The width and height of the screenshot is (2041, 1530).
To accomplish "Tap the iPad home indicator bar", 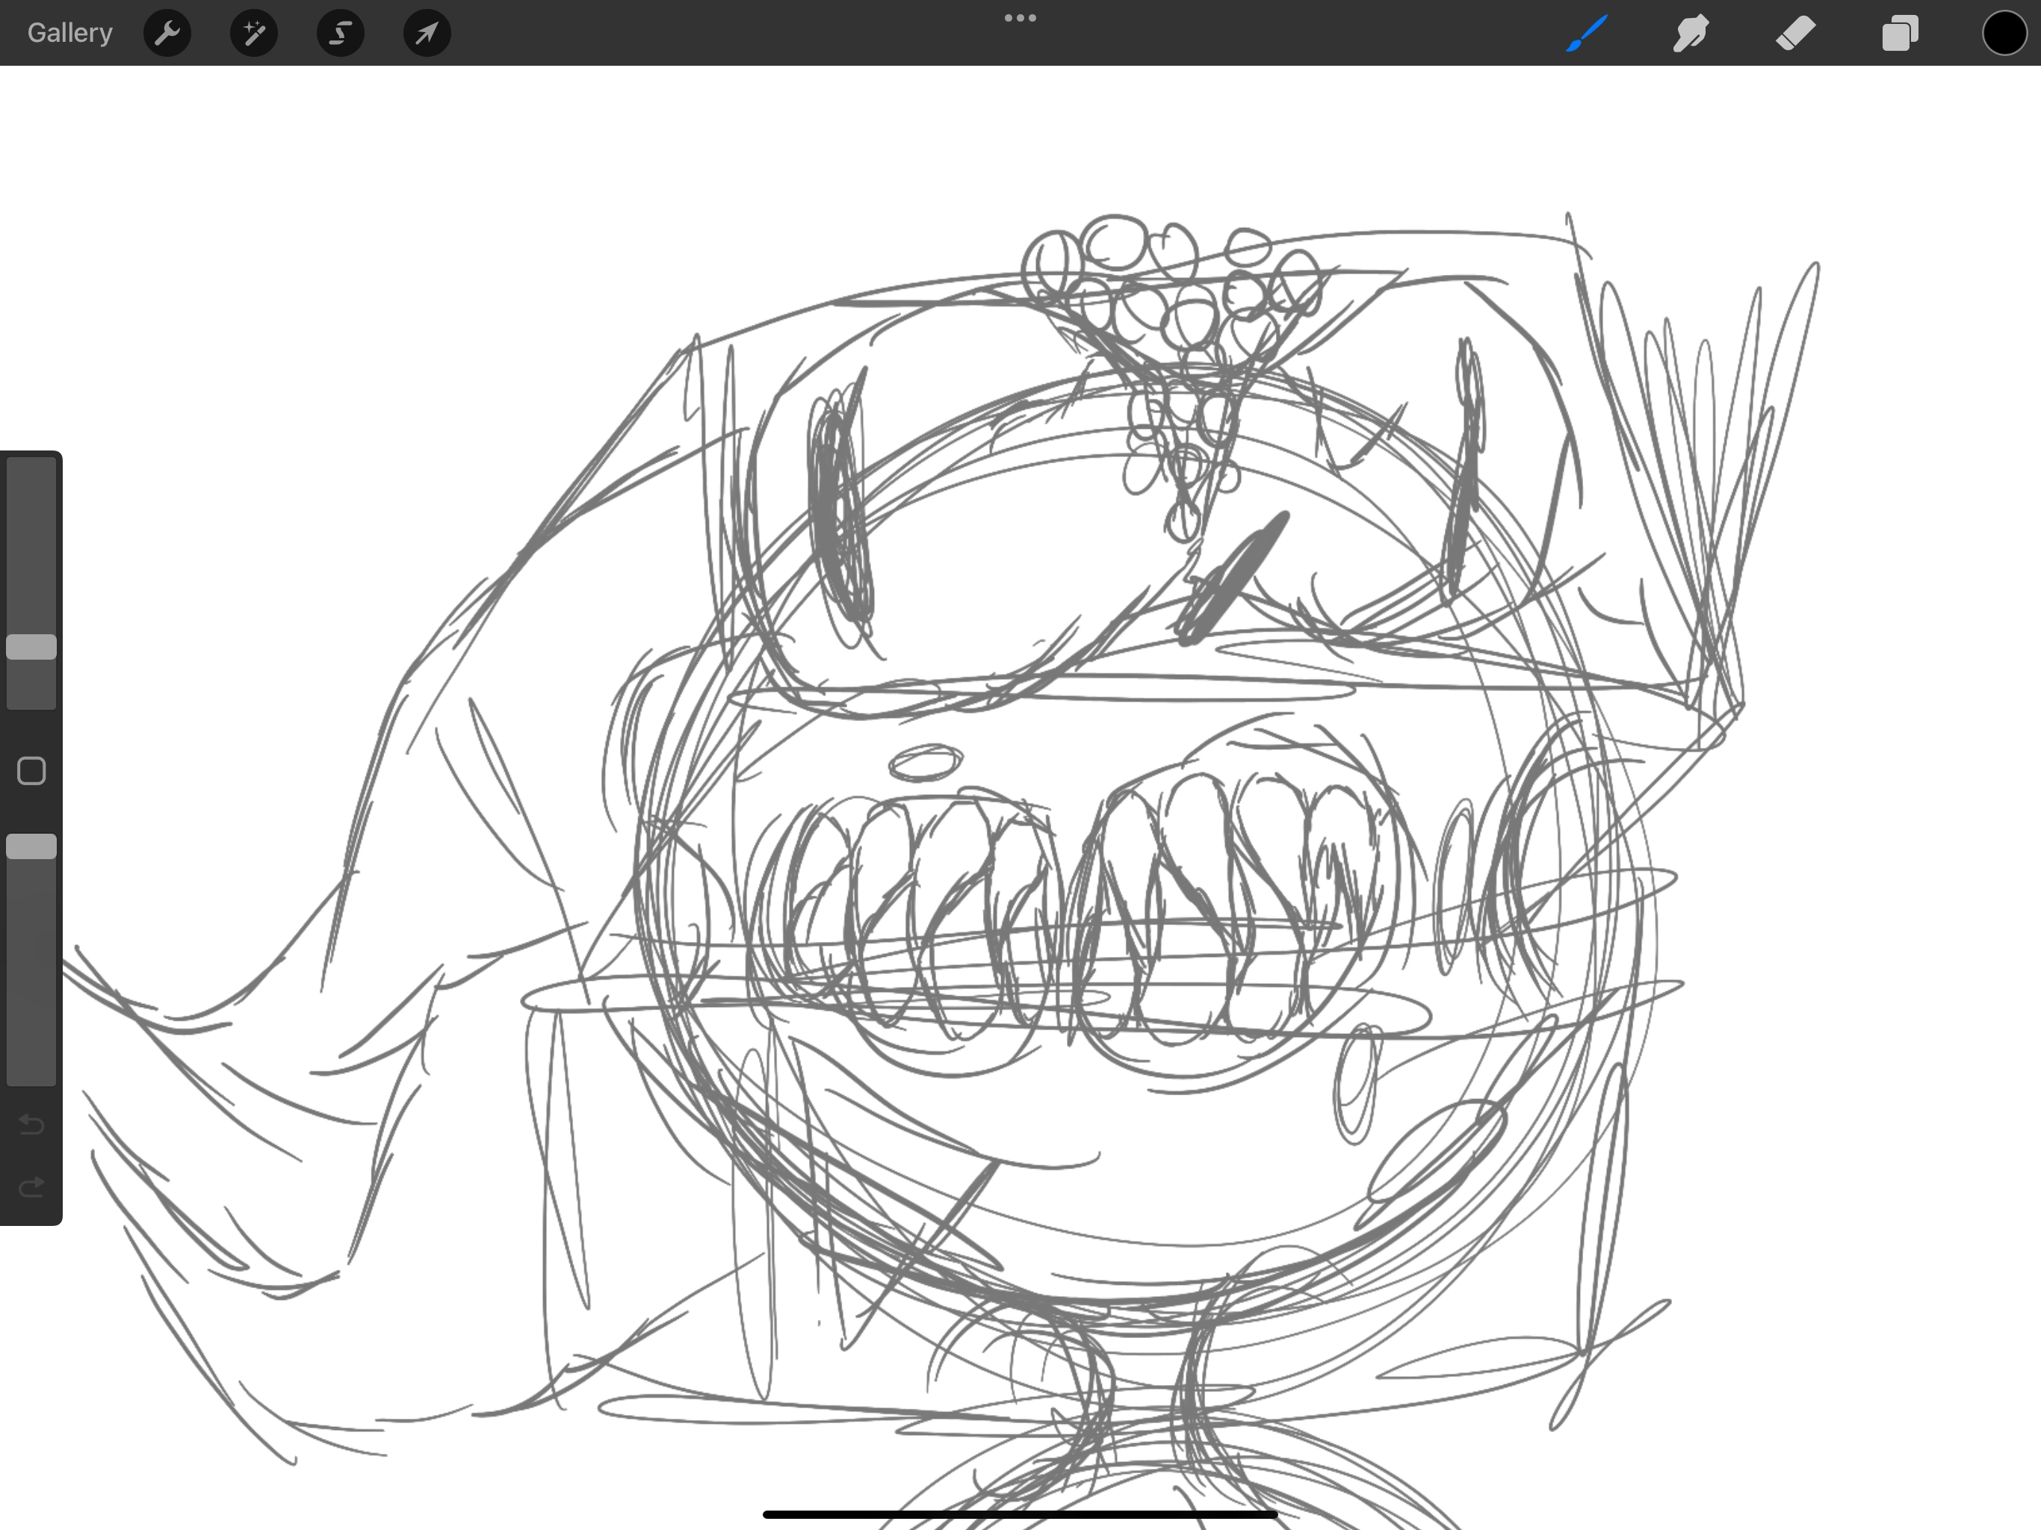I will tap(1020, 1511).
